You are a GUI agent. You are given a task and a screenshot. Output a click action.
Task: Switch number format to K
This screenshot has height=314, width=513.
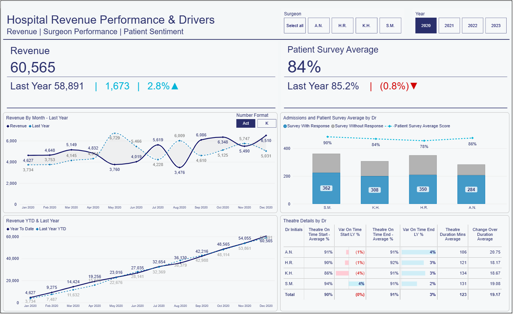point(267,123)
